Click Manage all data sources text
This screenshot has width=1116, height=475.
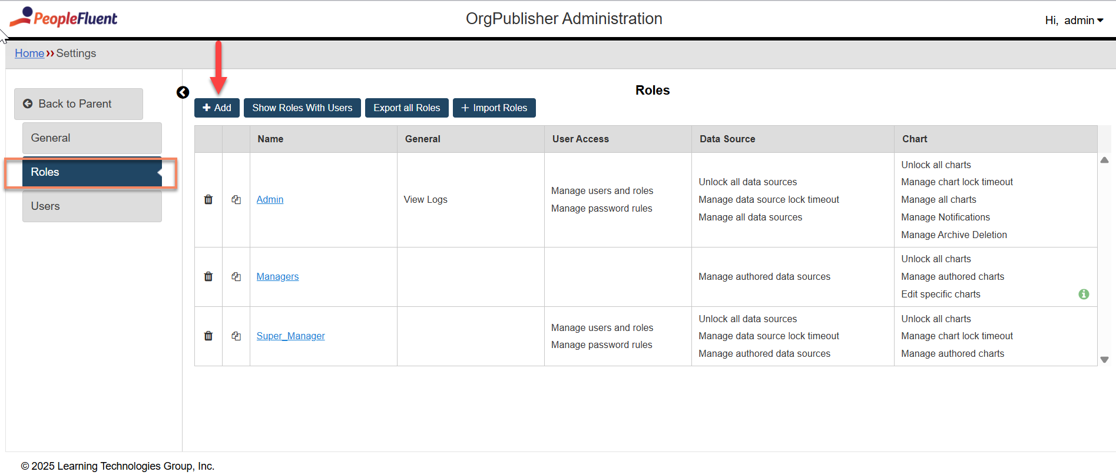pyautogui.click(x=750, y=217)
